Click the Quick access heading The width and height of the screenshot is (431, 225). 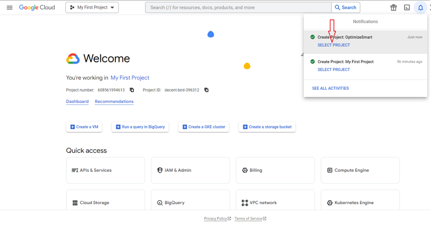(x=86, y=151)
